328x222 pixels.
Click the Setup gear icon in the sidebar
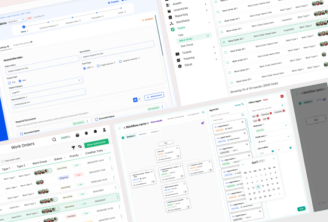(180, 66)
